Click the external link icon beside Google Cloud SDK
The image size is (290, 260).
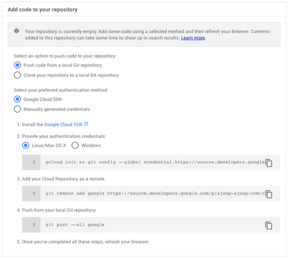(x=86, y=124)
